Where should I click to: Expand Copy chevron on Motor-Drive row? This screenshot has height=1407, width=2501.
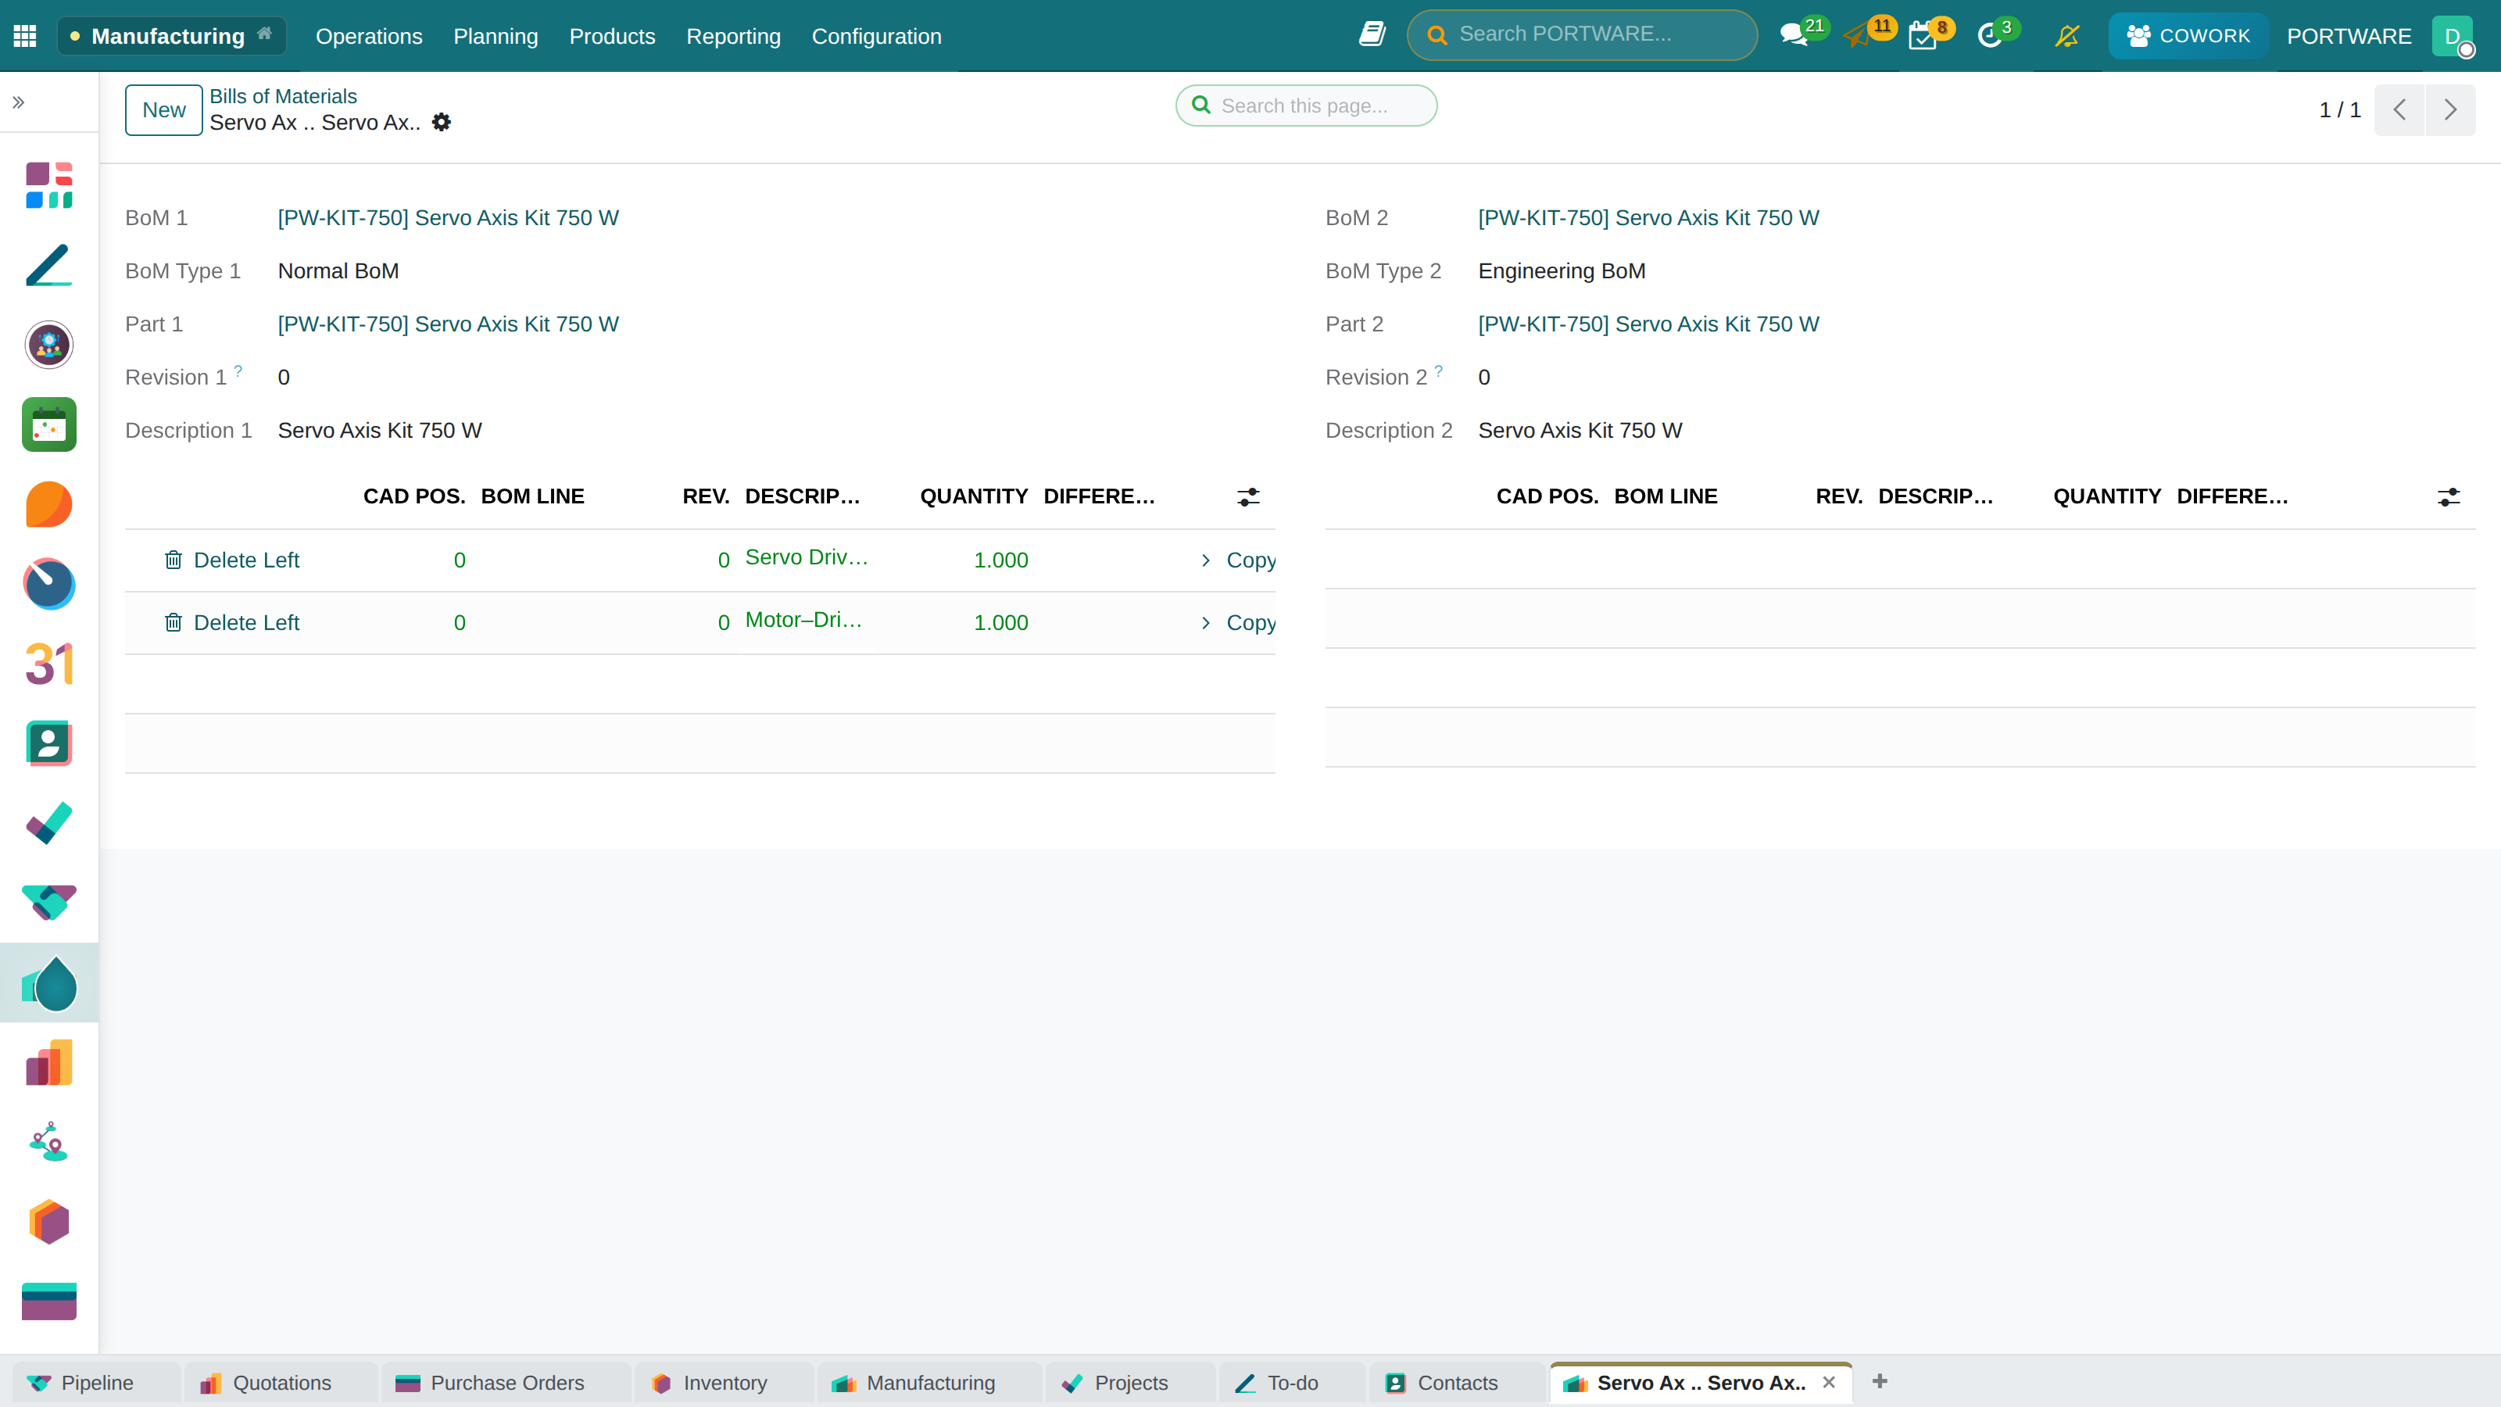click(1205, 622)
